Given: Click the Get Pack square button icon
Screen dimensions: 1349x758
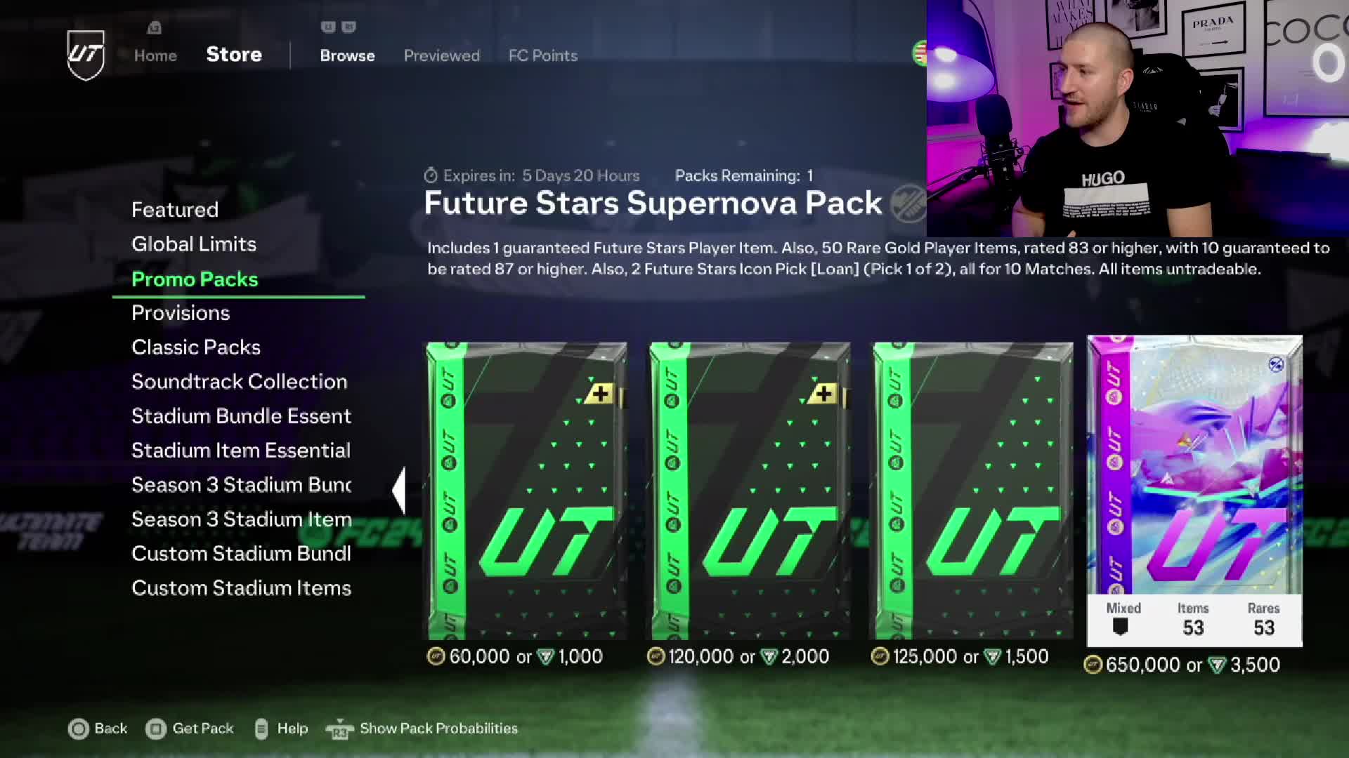Looking at the screenshot, I should tap(155, 729).
